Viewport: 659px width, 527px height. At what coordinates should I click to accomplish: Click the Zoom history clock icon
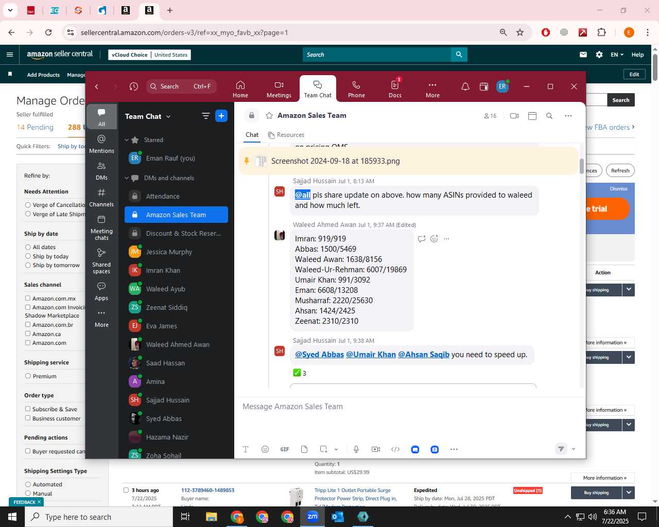click(x=134, y=86)
